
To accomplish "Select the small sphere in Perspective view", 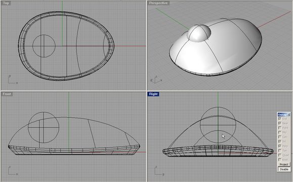I will [x=199, y=33].
